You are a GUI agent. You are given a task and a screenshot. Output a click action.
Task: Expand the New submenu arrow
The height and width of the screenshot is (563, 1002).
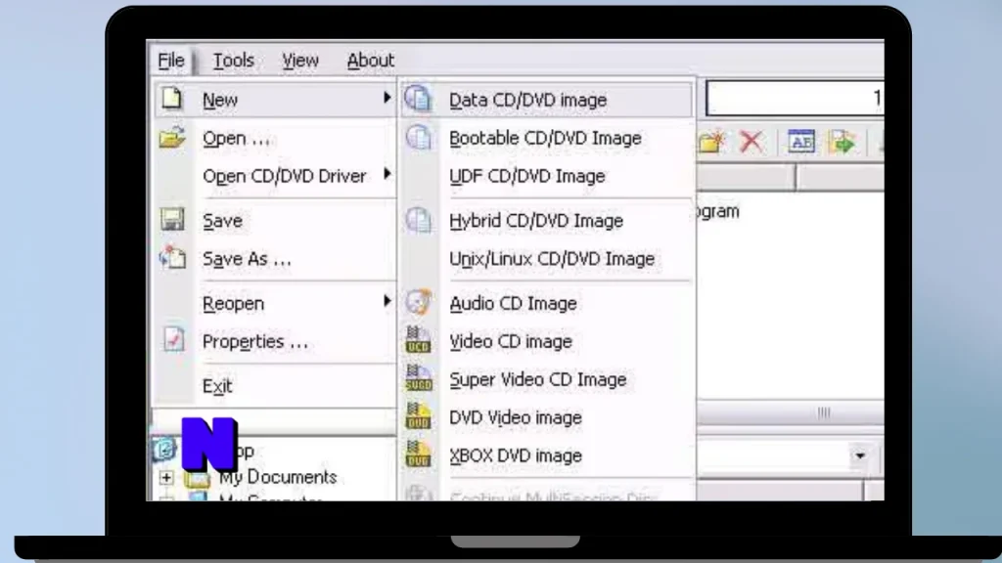[x=387, y=98]
